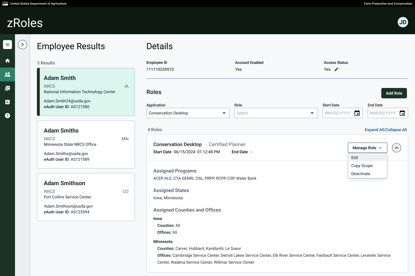Image resolution: width=415 pixels, height=276 pixels.
Task: Click 'Certified Planner' role name
Action: click(227, 144)
